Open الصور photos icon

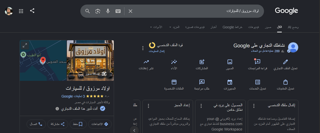(230, 62)
